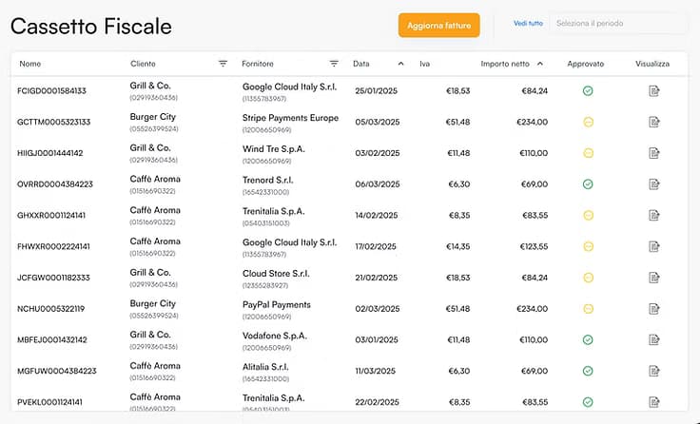Toggle pending status for HIIGJ0001444142
This screenshot has width=700, height=424.
589,153
